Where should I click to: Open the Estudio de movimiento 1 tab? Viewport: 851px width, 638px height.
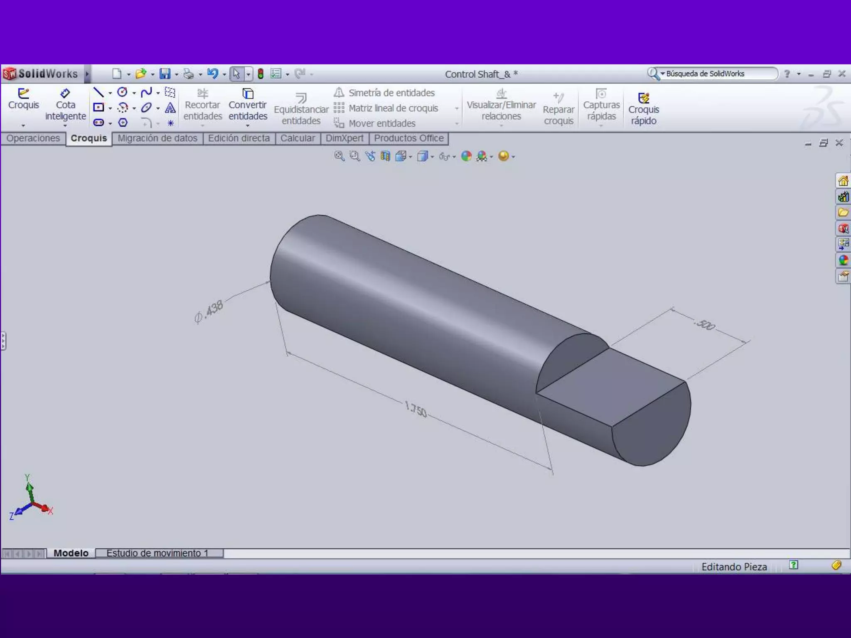coord(158,553)
